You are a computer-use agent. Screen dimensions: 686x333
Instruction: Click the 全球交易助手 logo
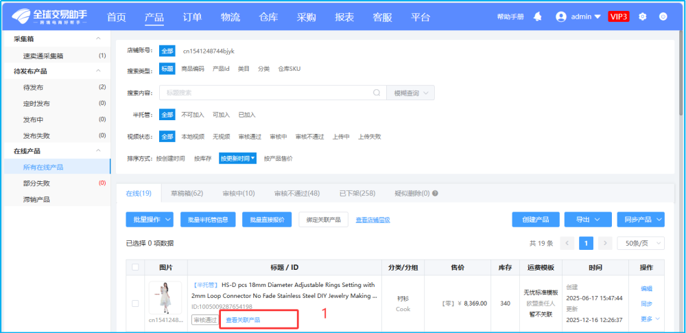pos(49,16)
